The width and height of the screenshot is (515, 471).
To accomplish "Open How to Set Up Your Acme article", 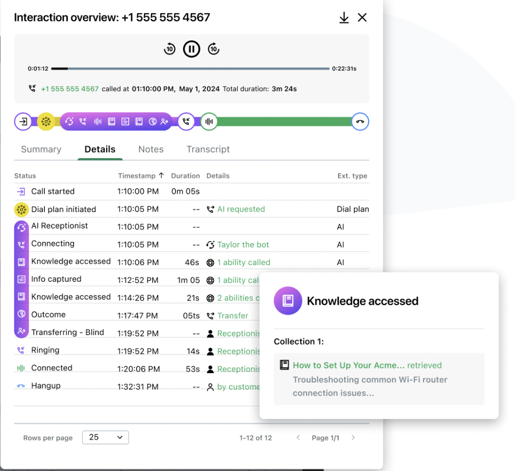I will pos(348,365).
